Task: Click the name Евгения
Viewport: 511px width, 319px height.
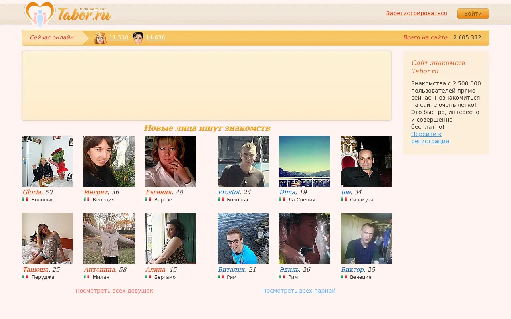Action: click(158, 192)
